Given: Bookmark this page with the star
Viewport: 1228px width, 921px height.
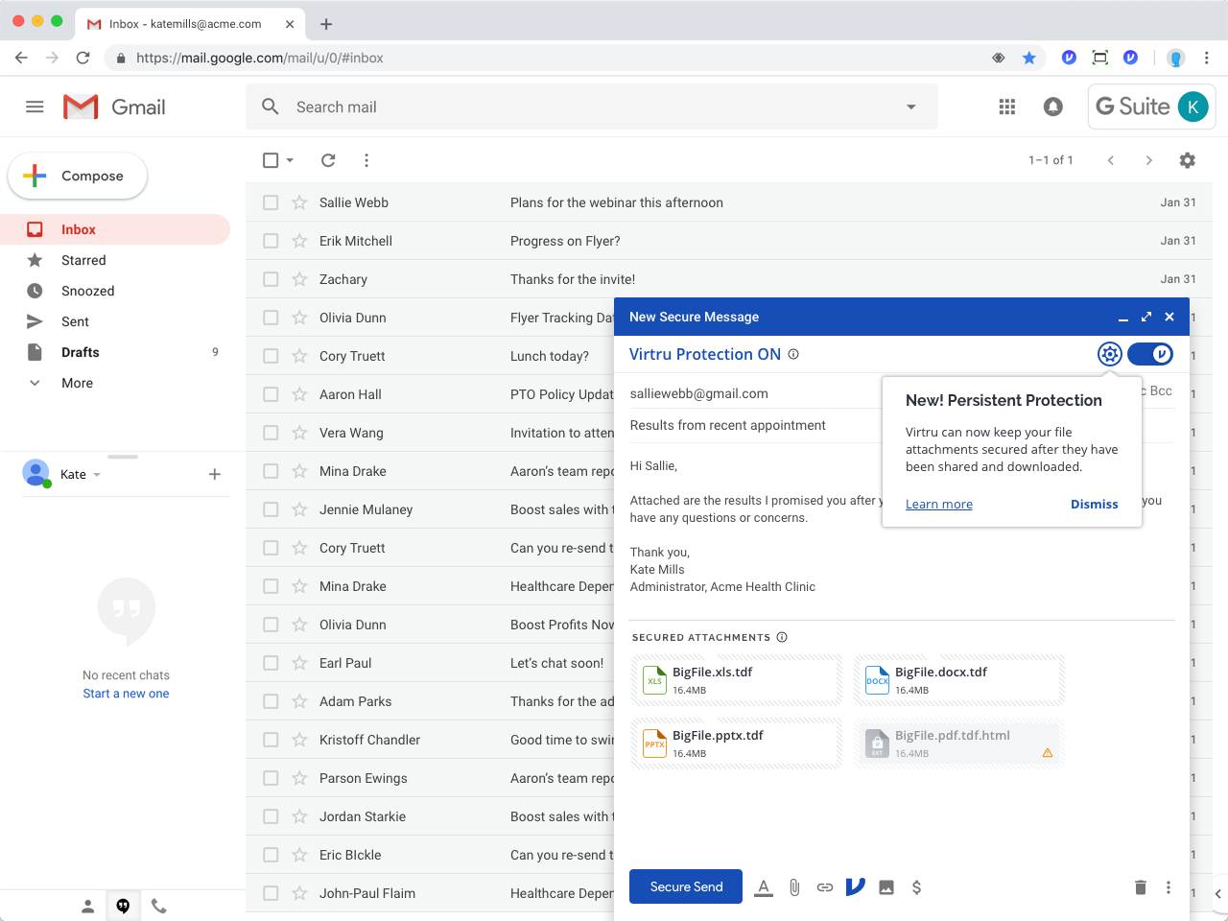Looking at the screenshot, I should pos(1029,58).
